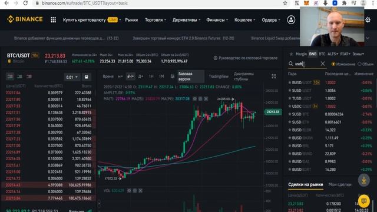This screenshot has height=212, width=377.
Task: Open the favorites star tab in pairs panel
Action: point(291,54)
